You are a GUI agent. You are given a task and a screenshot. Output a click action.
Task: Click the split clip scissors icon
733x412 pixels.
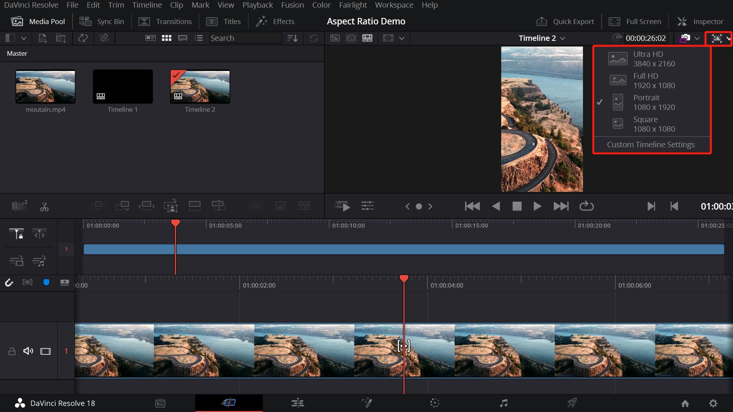pyautogui.click(x=44, y=206)
